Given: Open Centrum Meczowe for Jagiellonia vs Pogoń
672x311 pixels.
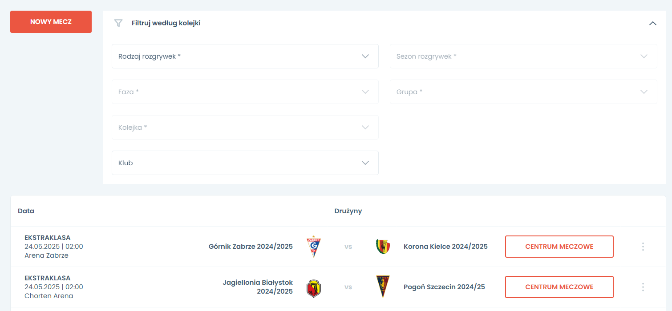Looking at the screenshot, I should tap(559, 287).
